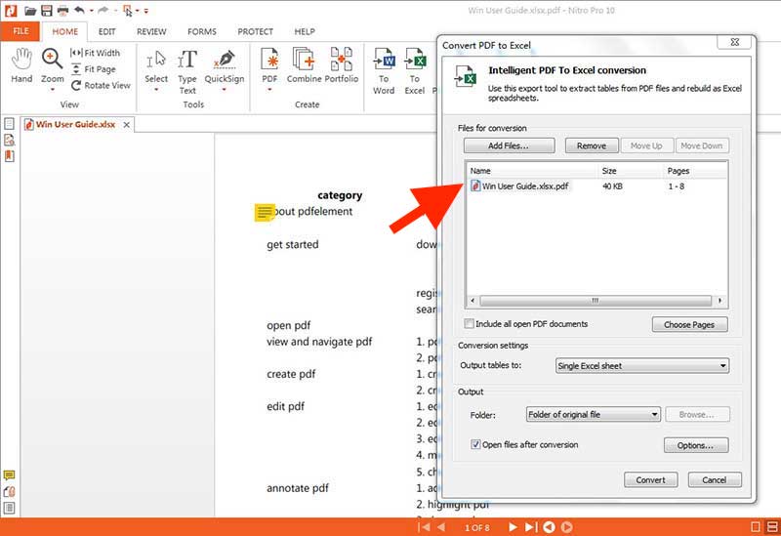The height and width of the screenshot is (536, 781).
Task: Check Include all open PDF documents
Action: point(469,324)
